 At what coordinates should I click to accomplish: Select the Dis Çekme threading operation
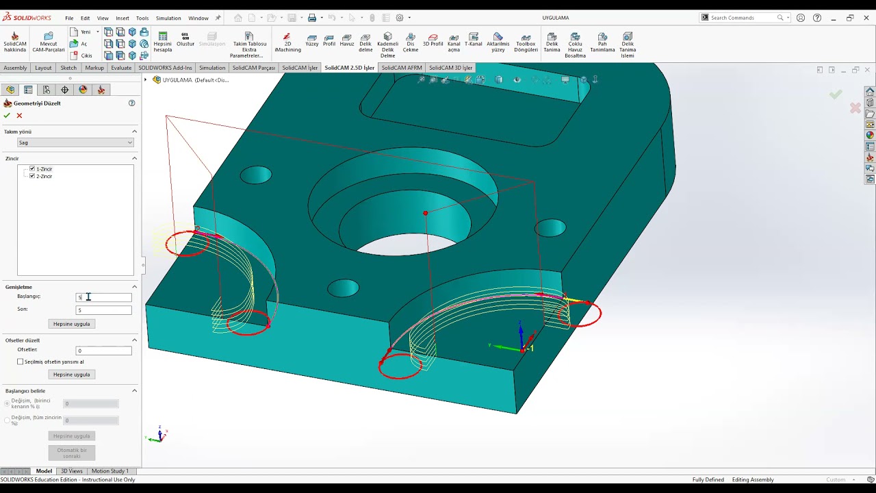click(411, 42)
